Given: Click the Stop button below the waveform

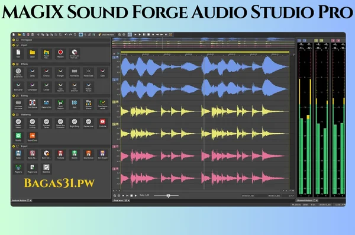Looking at the screenshot, I should click(x=131, y=195).
